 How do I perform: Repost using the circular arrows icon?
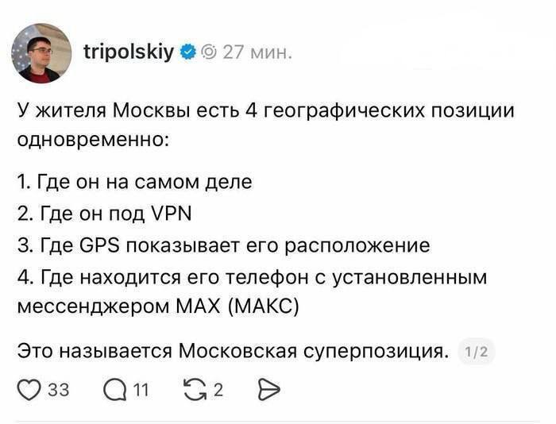pyautogui.click(x=194, y=390)
